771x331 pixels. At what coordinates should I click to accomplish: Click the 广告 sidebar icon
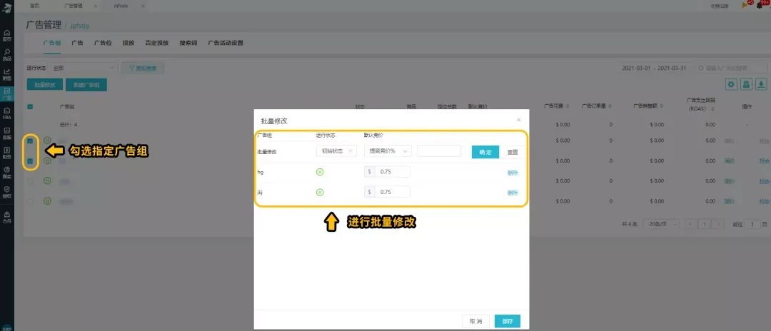(7, 93)
